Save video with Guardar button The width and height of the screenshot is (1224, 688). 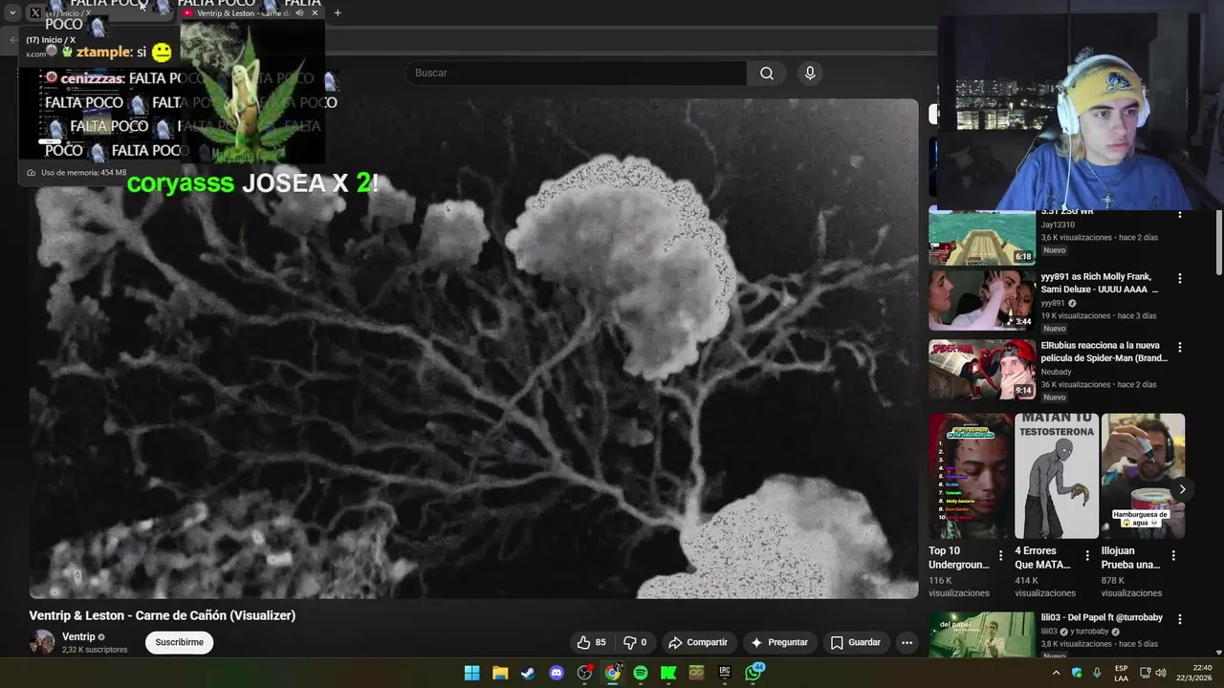pos(855,642)
